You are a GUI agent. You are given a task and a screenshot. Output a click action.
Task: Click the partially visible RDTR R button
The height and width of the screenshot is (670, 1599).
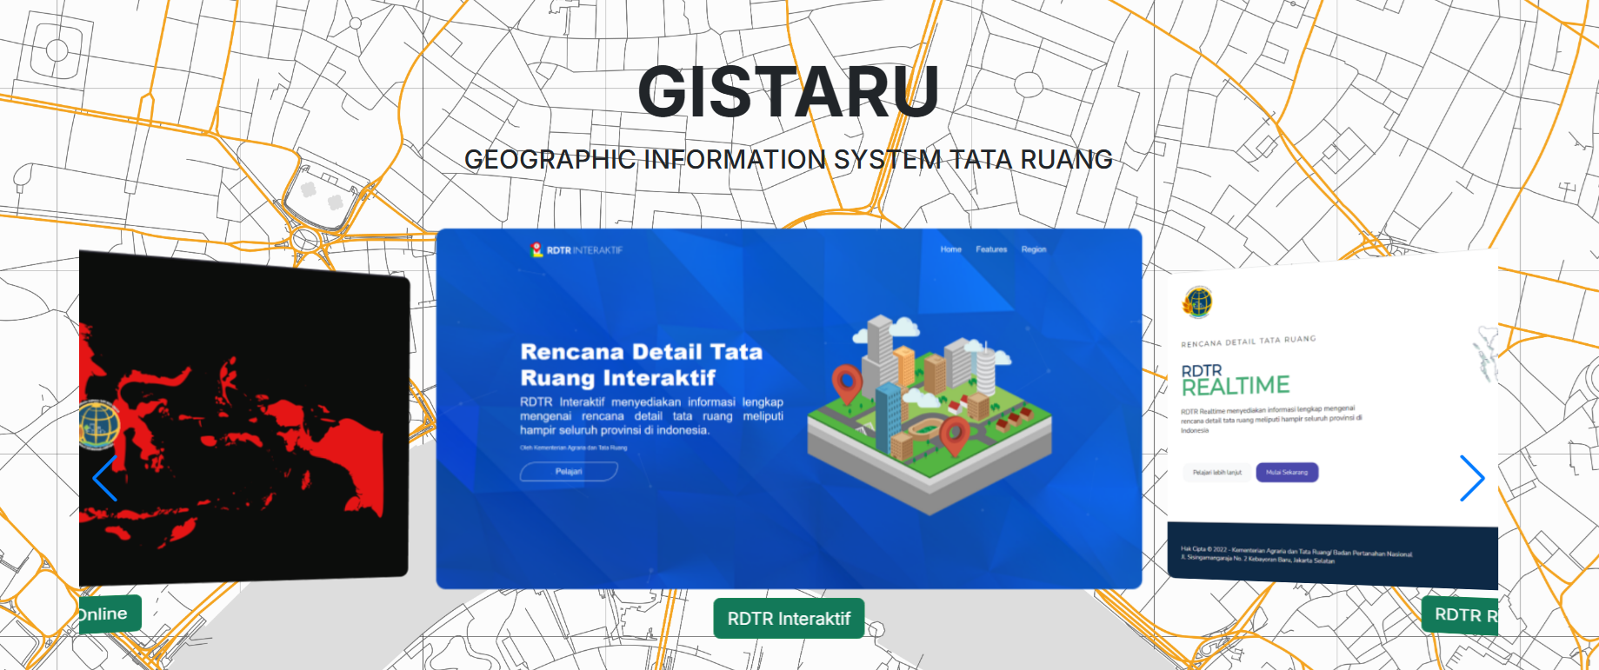pos(1461,615)
